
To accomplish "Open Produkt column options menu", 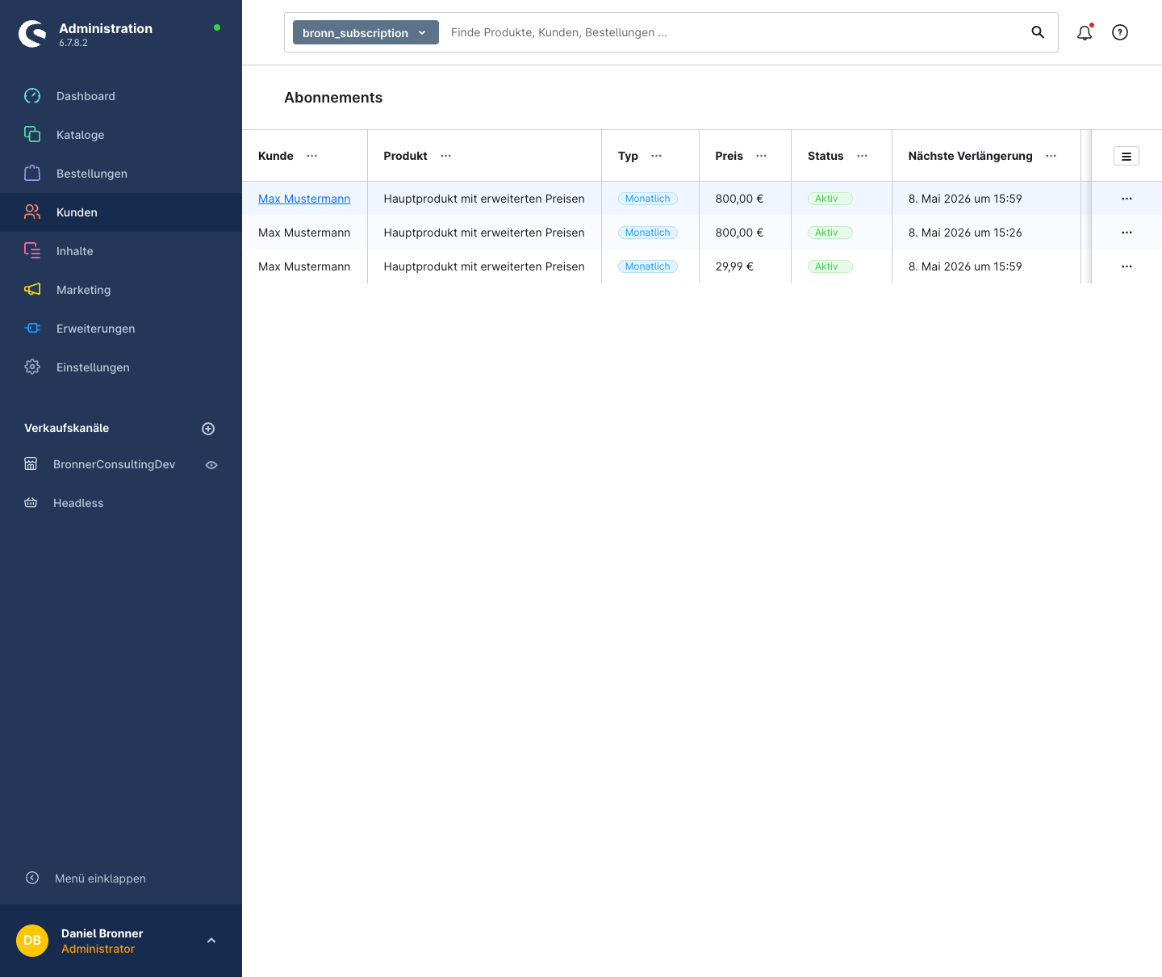I will pyautogui.click(x=446, y=156).
